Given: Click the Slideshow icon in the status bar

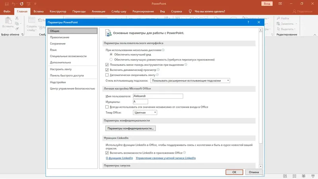Looking at the screenshot, I should (x=313, y=176).
